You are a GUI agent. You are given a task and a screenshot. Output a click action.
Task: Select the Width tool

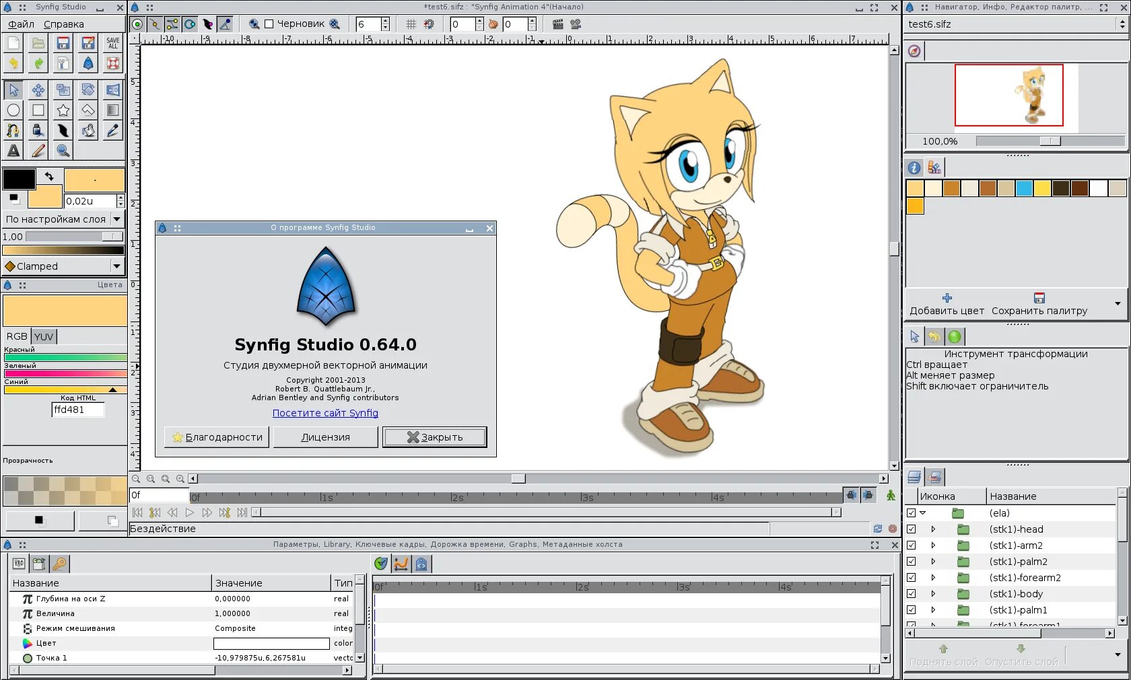point(63,130)
